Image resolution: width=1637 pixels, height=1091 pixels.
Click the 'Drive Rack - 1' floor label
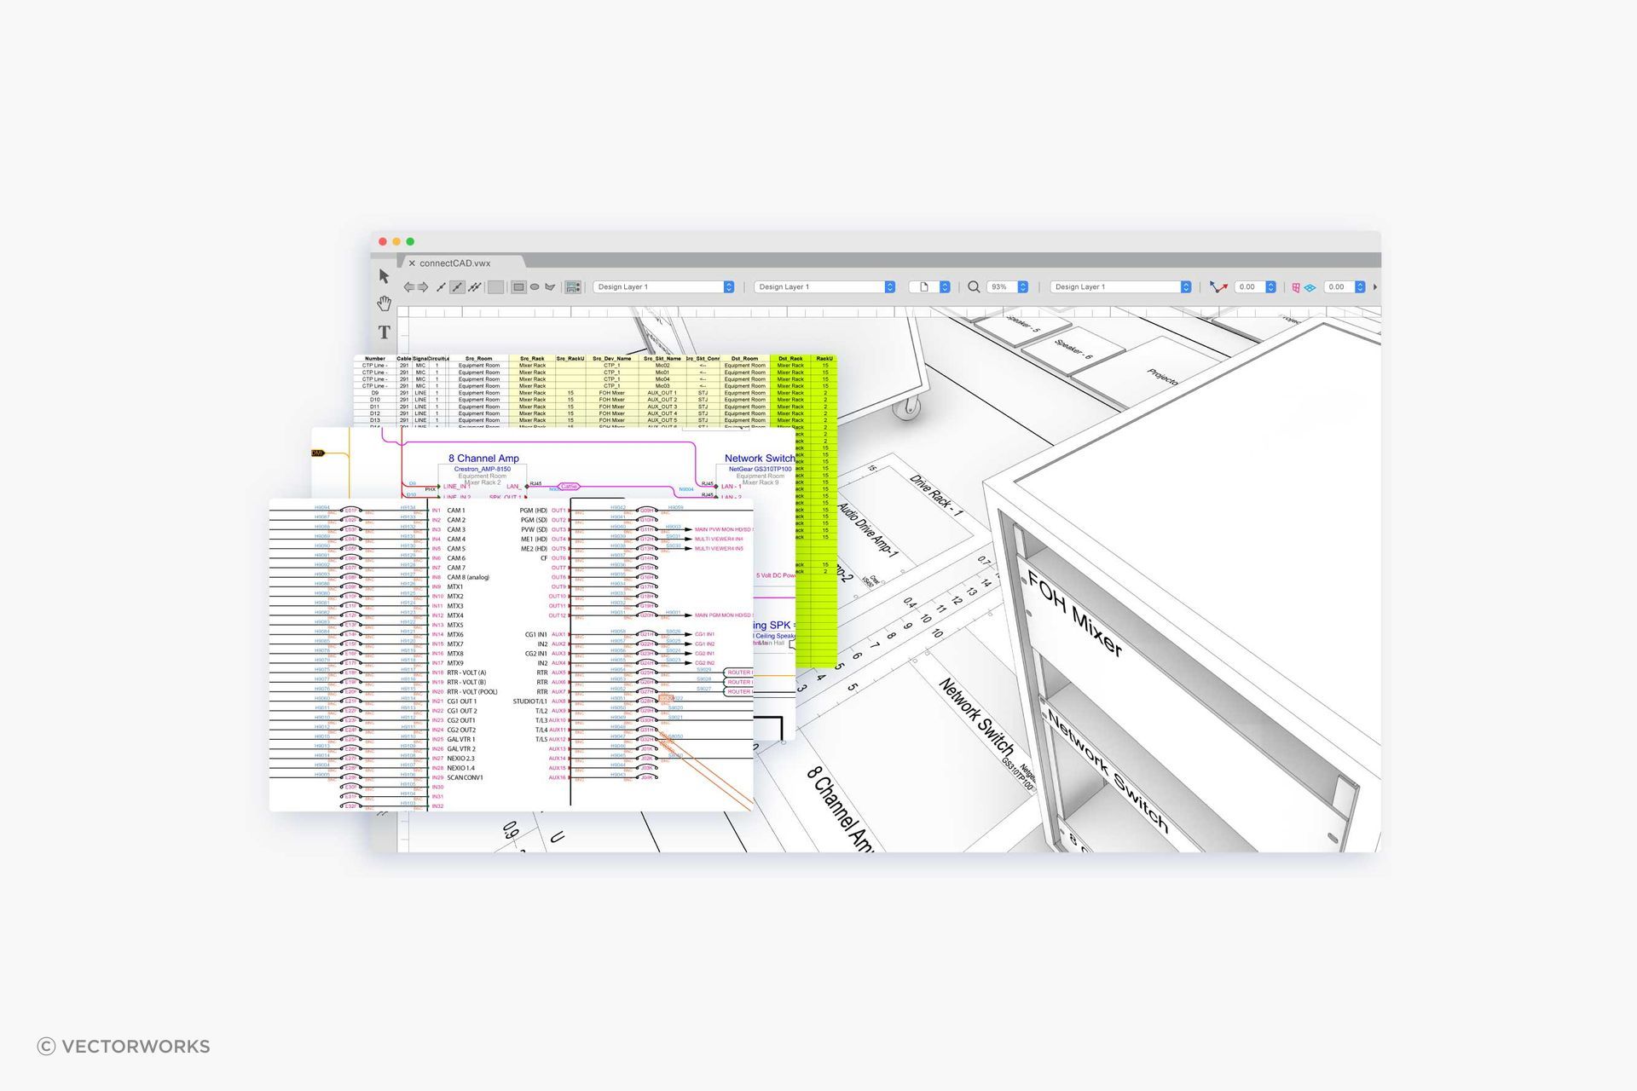pyautogui.click(x=936, y=495)
